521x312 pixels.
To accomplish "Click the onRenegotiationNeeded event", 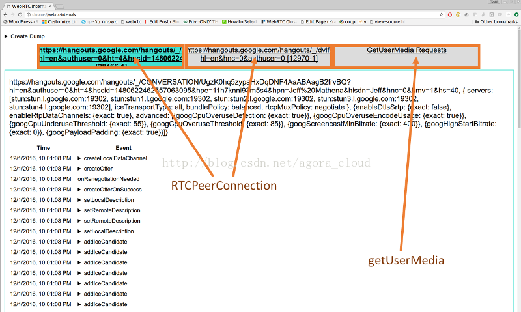I will 109,179.
